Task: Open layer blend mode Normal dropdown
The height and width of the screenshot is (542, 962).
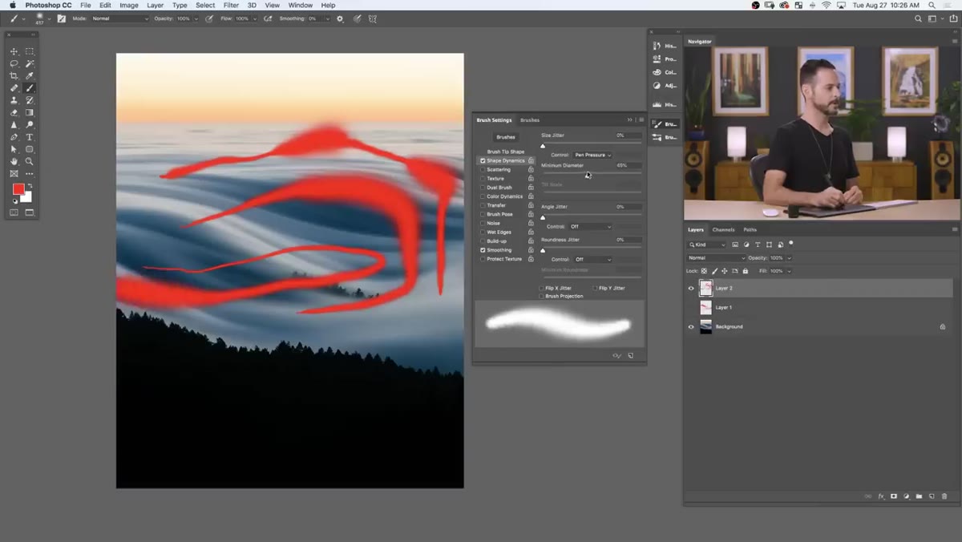Action: click(716, 257)
